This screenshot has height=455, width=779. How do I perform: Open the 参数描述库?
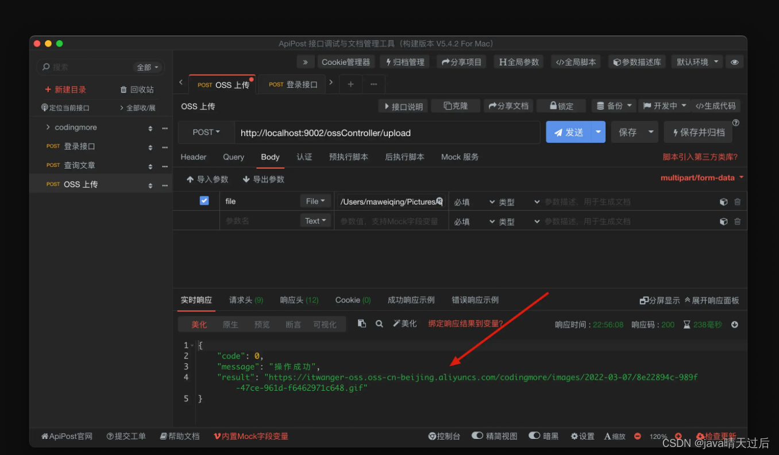pos(637,61)
